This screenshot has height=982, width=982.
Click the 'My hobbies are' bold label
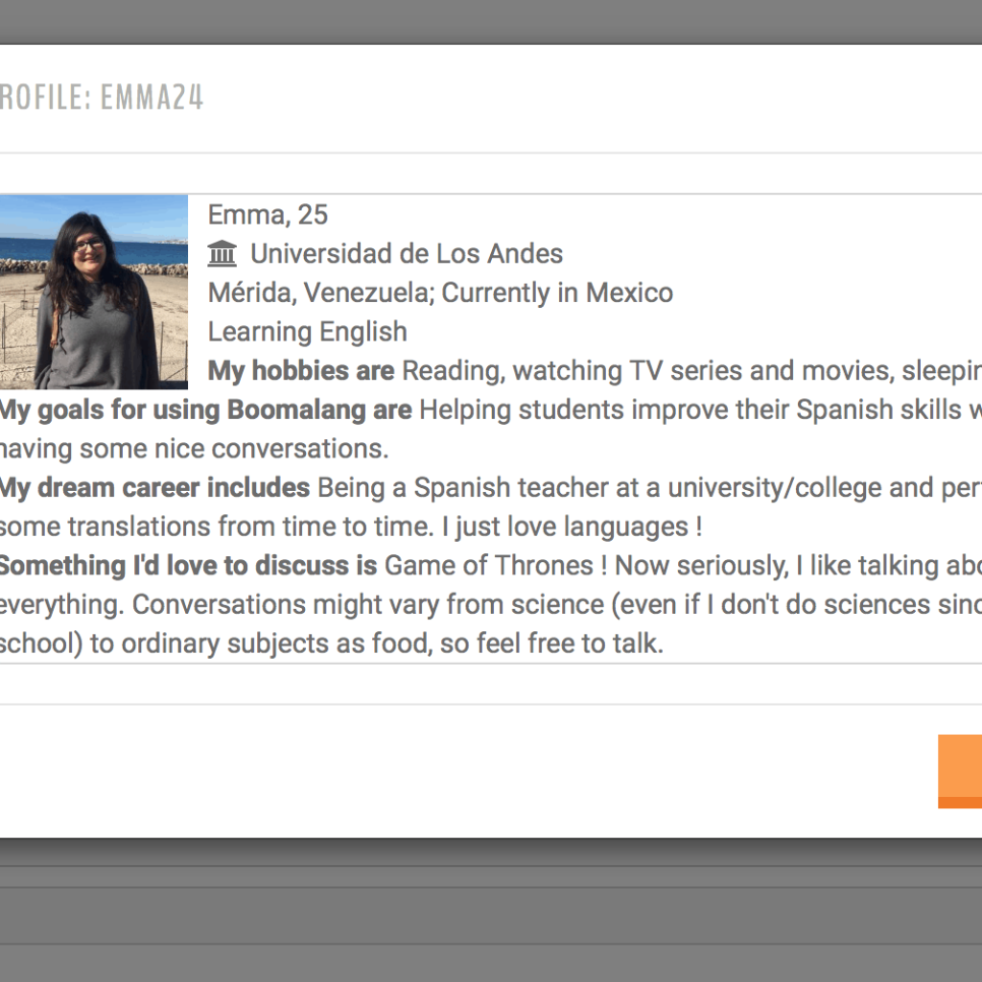[300, 371]
